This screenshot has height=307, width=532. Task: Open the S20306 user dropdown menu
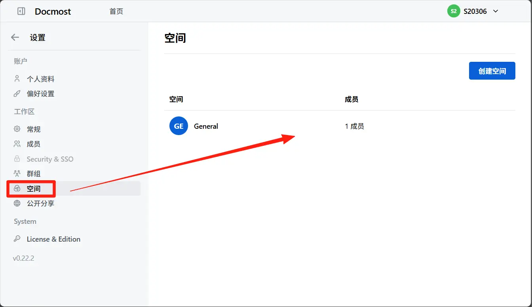pyautogui.click(x=495, y=11)
